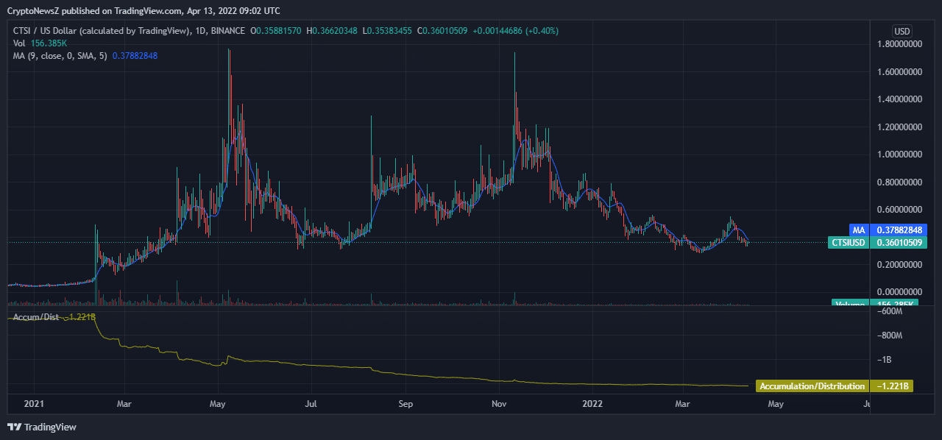Click the Sep label on the time axis

pyautogui.click(x=404, y=404)
